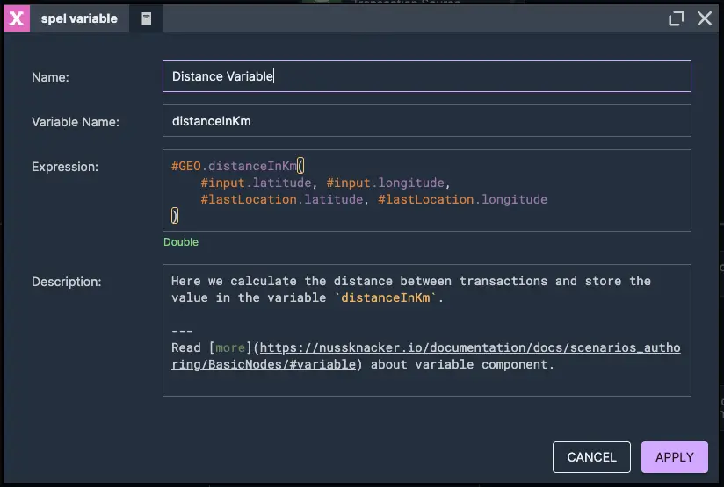
Task: Click the highlighted `distanceInKm` in description
Action: tap(386, 297)
